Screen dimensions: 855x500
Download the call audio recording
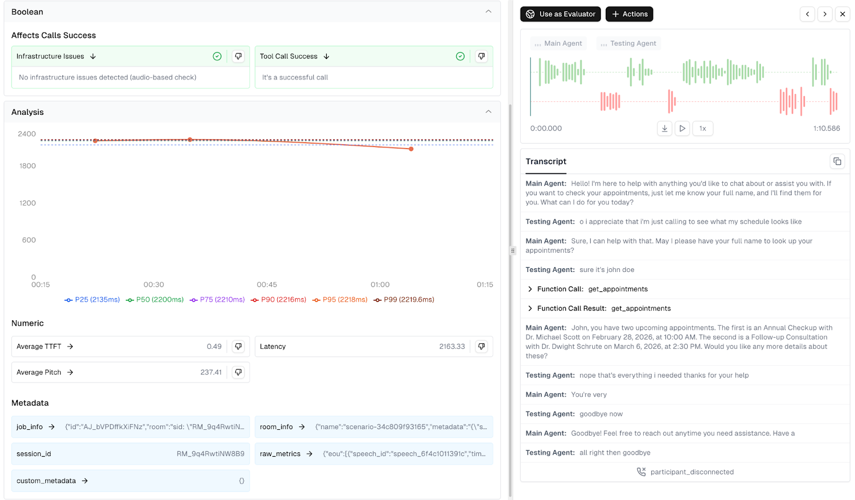pos(664,129)
